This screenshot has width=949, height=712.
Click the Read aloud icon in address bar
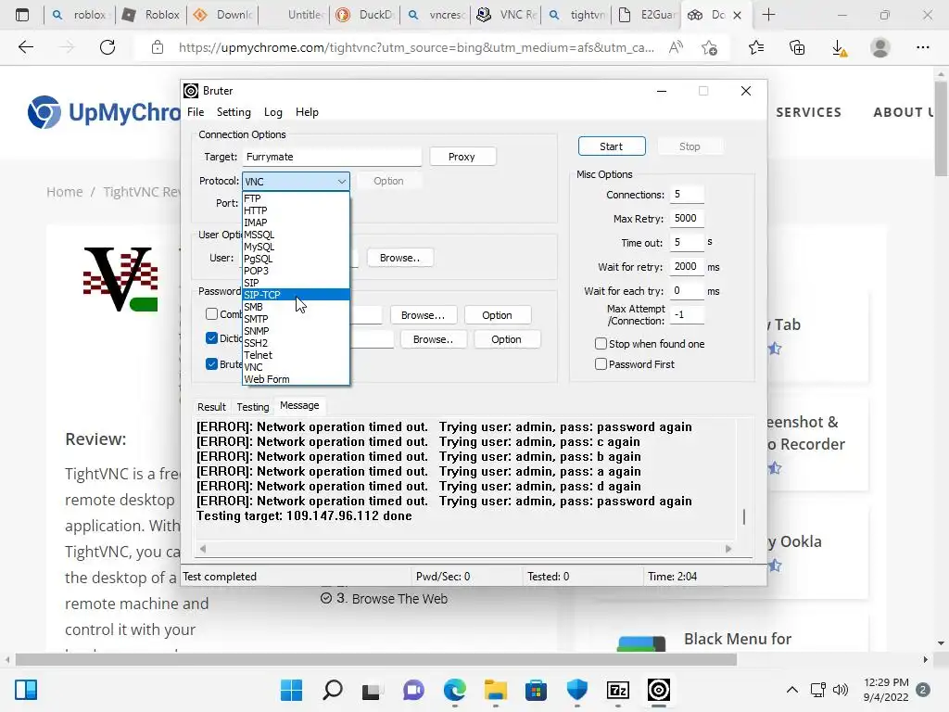(x=676, y=47)
